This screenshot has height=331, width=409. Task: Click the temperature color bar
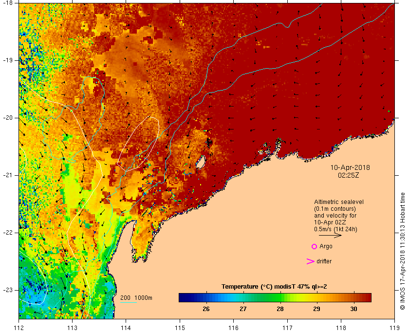click(275, 297)
